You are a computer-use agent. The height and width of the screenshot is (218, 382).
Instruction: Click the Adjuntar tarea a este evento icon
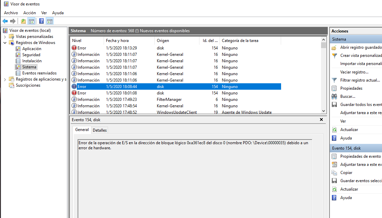coord(334,165)
